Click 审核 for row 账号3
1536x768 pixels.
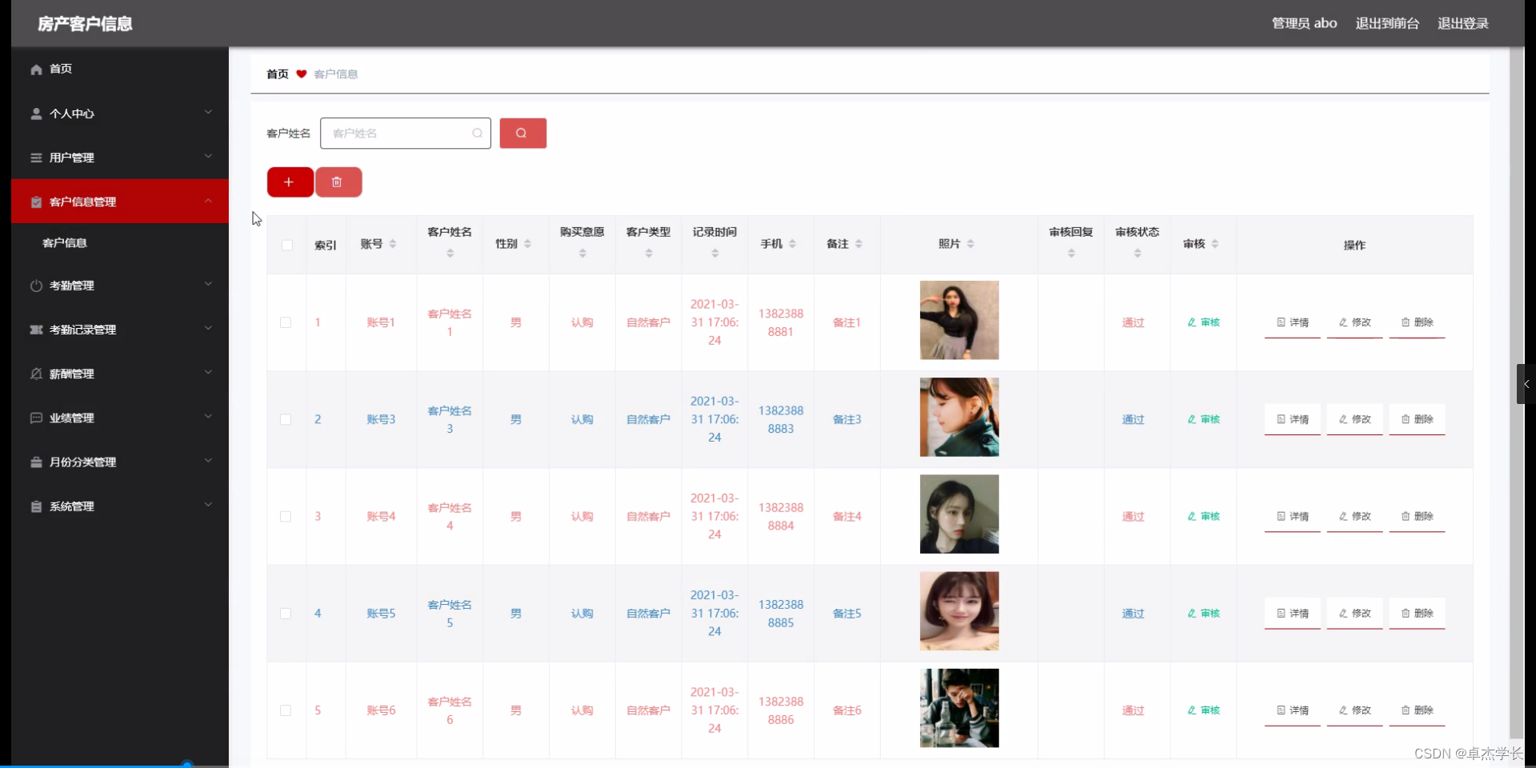coord(1204,419)
